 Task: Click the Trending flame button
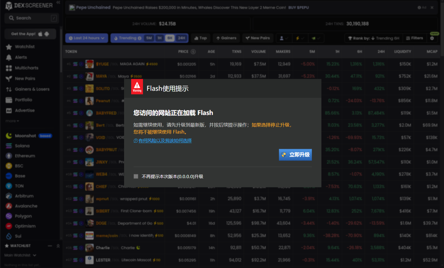click(x=127, y=38)
